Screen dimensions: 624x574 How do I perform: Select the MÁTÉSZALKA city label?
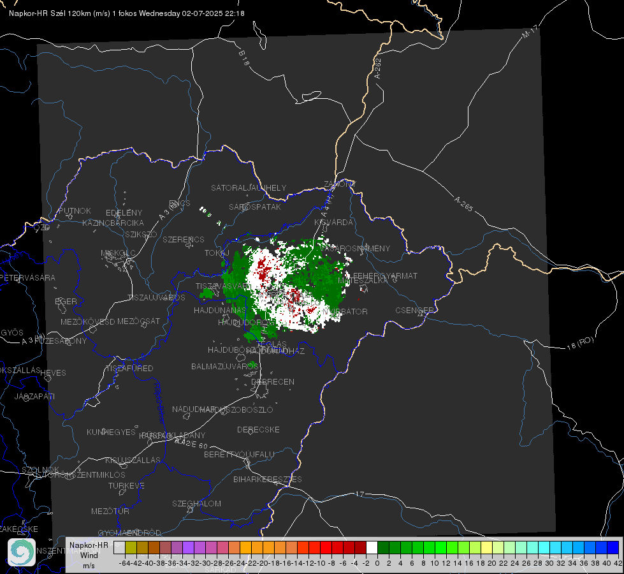tap(363, 281)
